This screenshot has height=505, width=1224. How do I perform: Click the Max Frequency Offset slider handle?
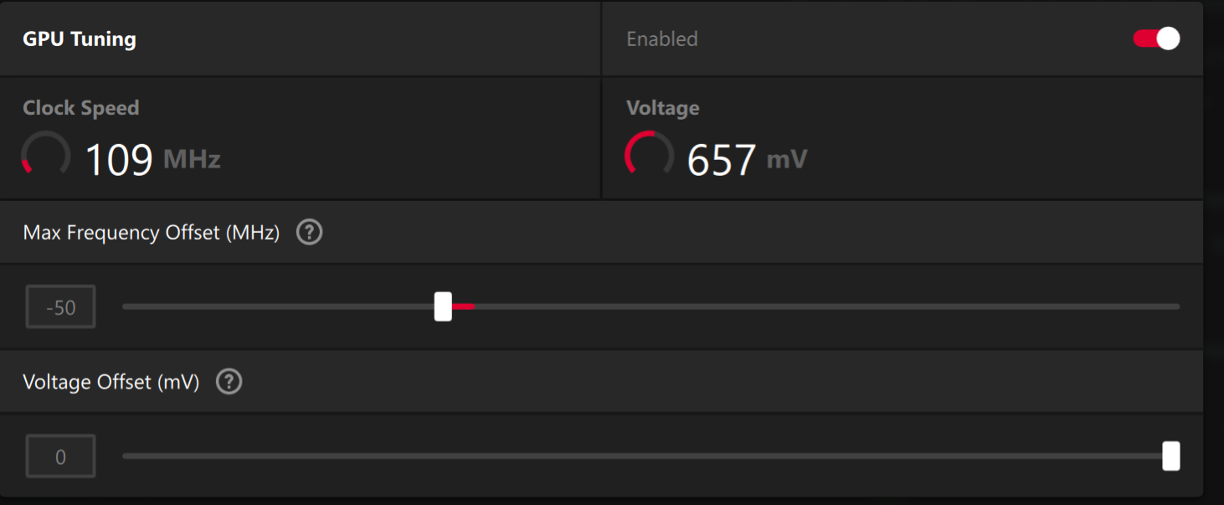443,307
